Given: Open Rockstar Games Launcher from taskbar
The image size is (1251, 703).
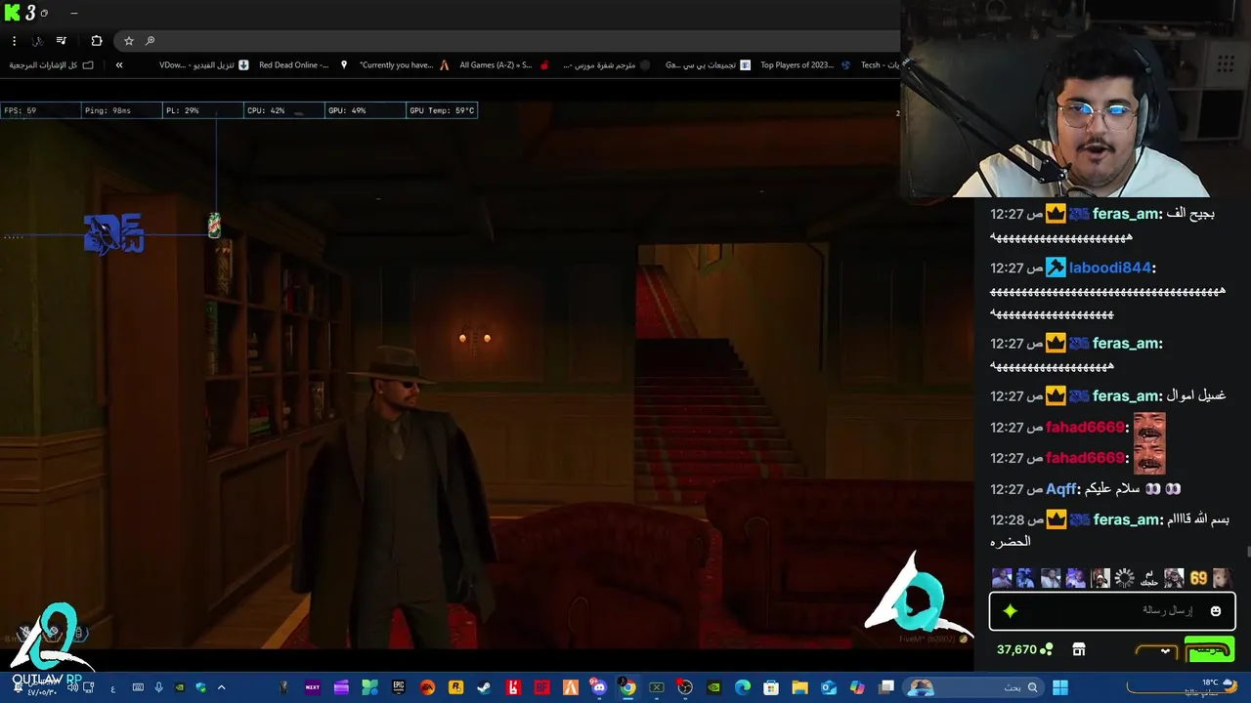Looking at the screenshot, I should (455, 687).
